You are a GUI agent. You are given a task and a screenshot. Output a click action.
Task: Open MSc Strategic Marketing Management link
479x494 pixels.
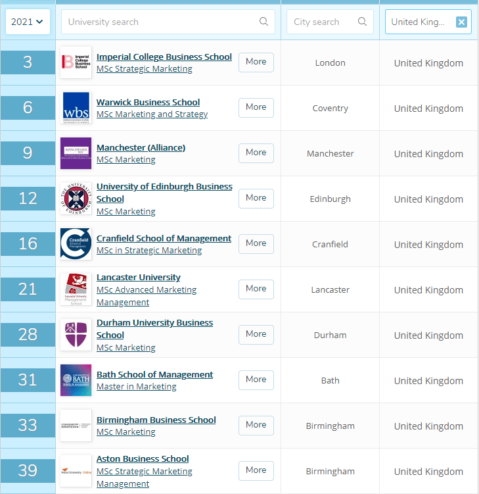[x=144, y=478]
